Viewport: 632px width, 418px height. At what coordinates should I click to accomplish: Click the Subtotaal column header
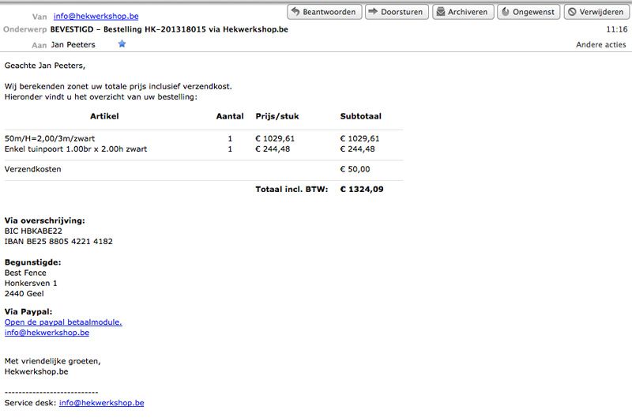[x=361, y=116]
